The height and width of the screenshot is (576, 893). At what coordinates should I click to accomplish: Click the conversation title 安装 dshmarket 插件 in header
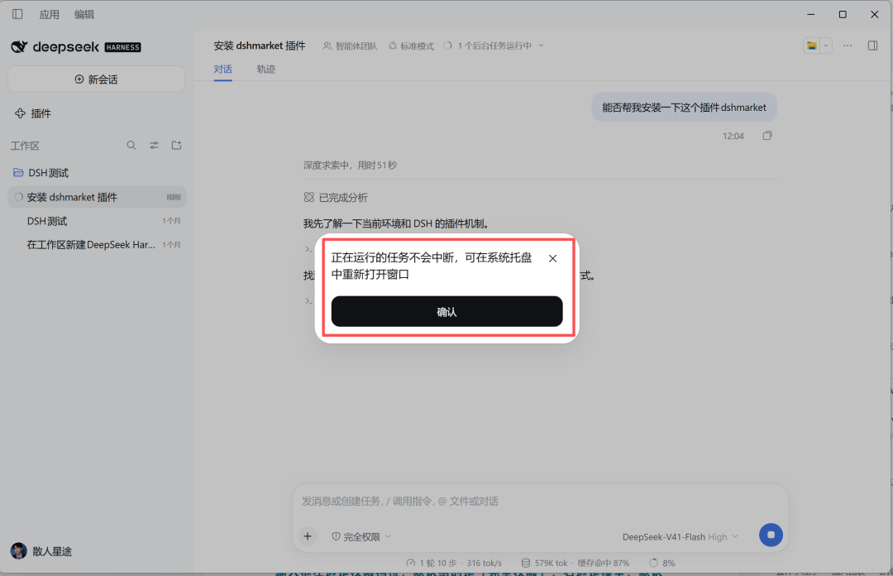pos(259,46)
